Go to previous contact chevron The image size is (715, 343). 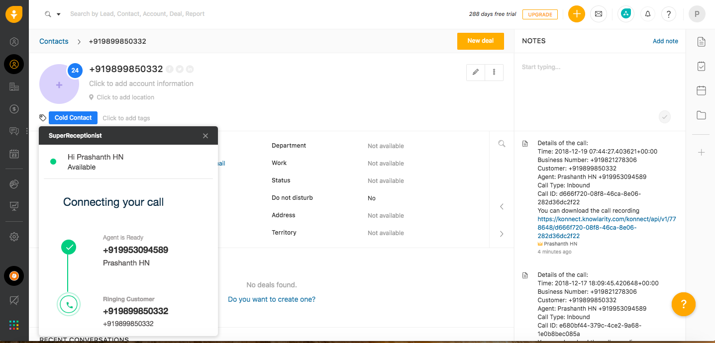tap(502, 206)
